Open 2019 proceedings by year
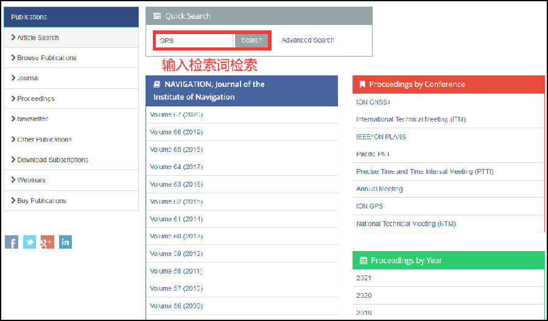Screen dimensions: 548x321 click(364, 312)
